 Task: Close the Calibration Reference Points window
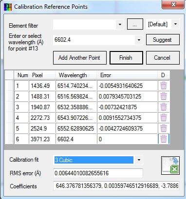pos(173,4)
